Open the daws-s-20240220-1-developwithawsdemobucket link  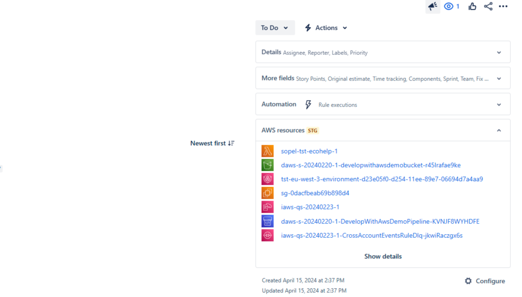click(x=371, y=165)
